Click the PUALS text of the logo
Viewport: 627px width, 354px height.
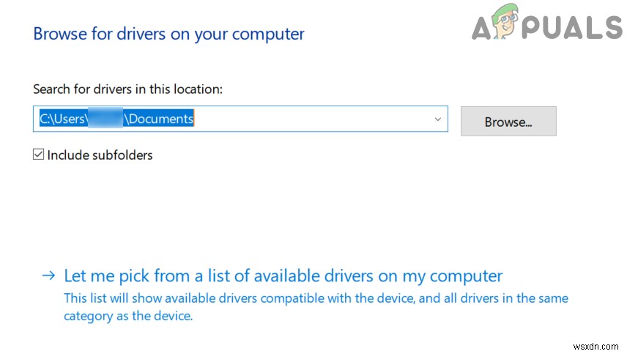tap(574, 28)
